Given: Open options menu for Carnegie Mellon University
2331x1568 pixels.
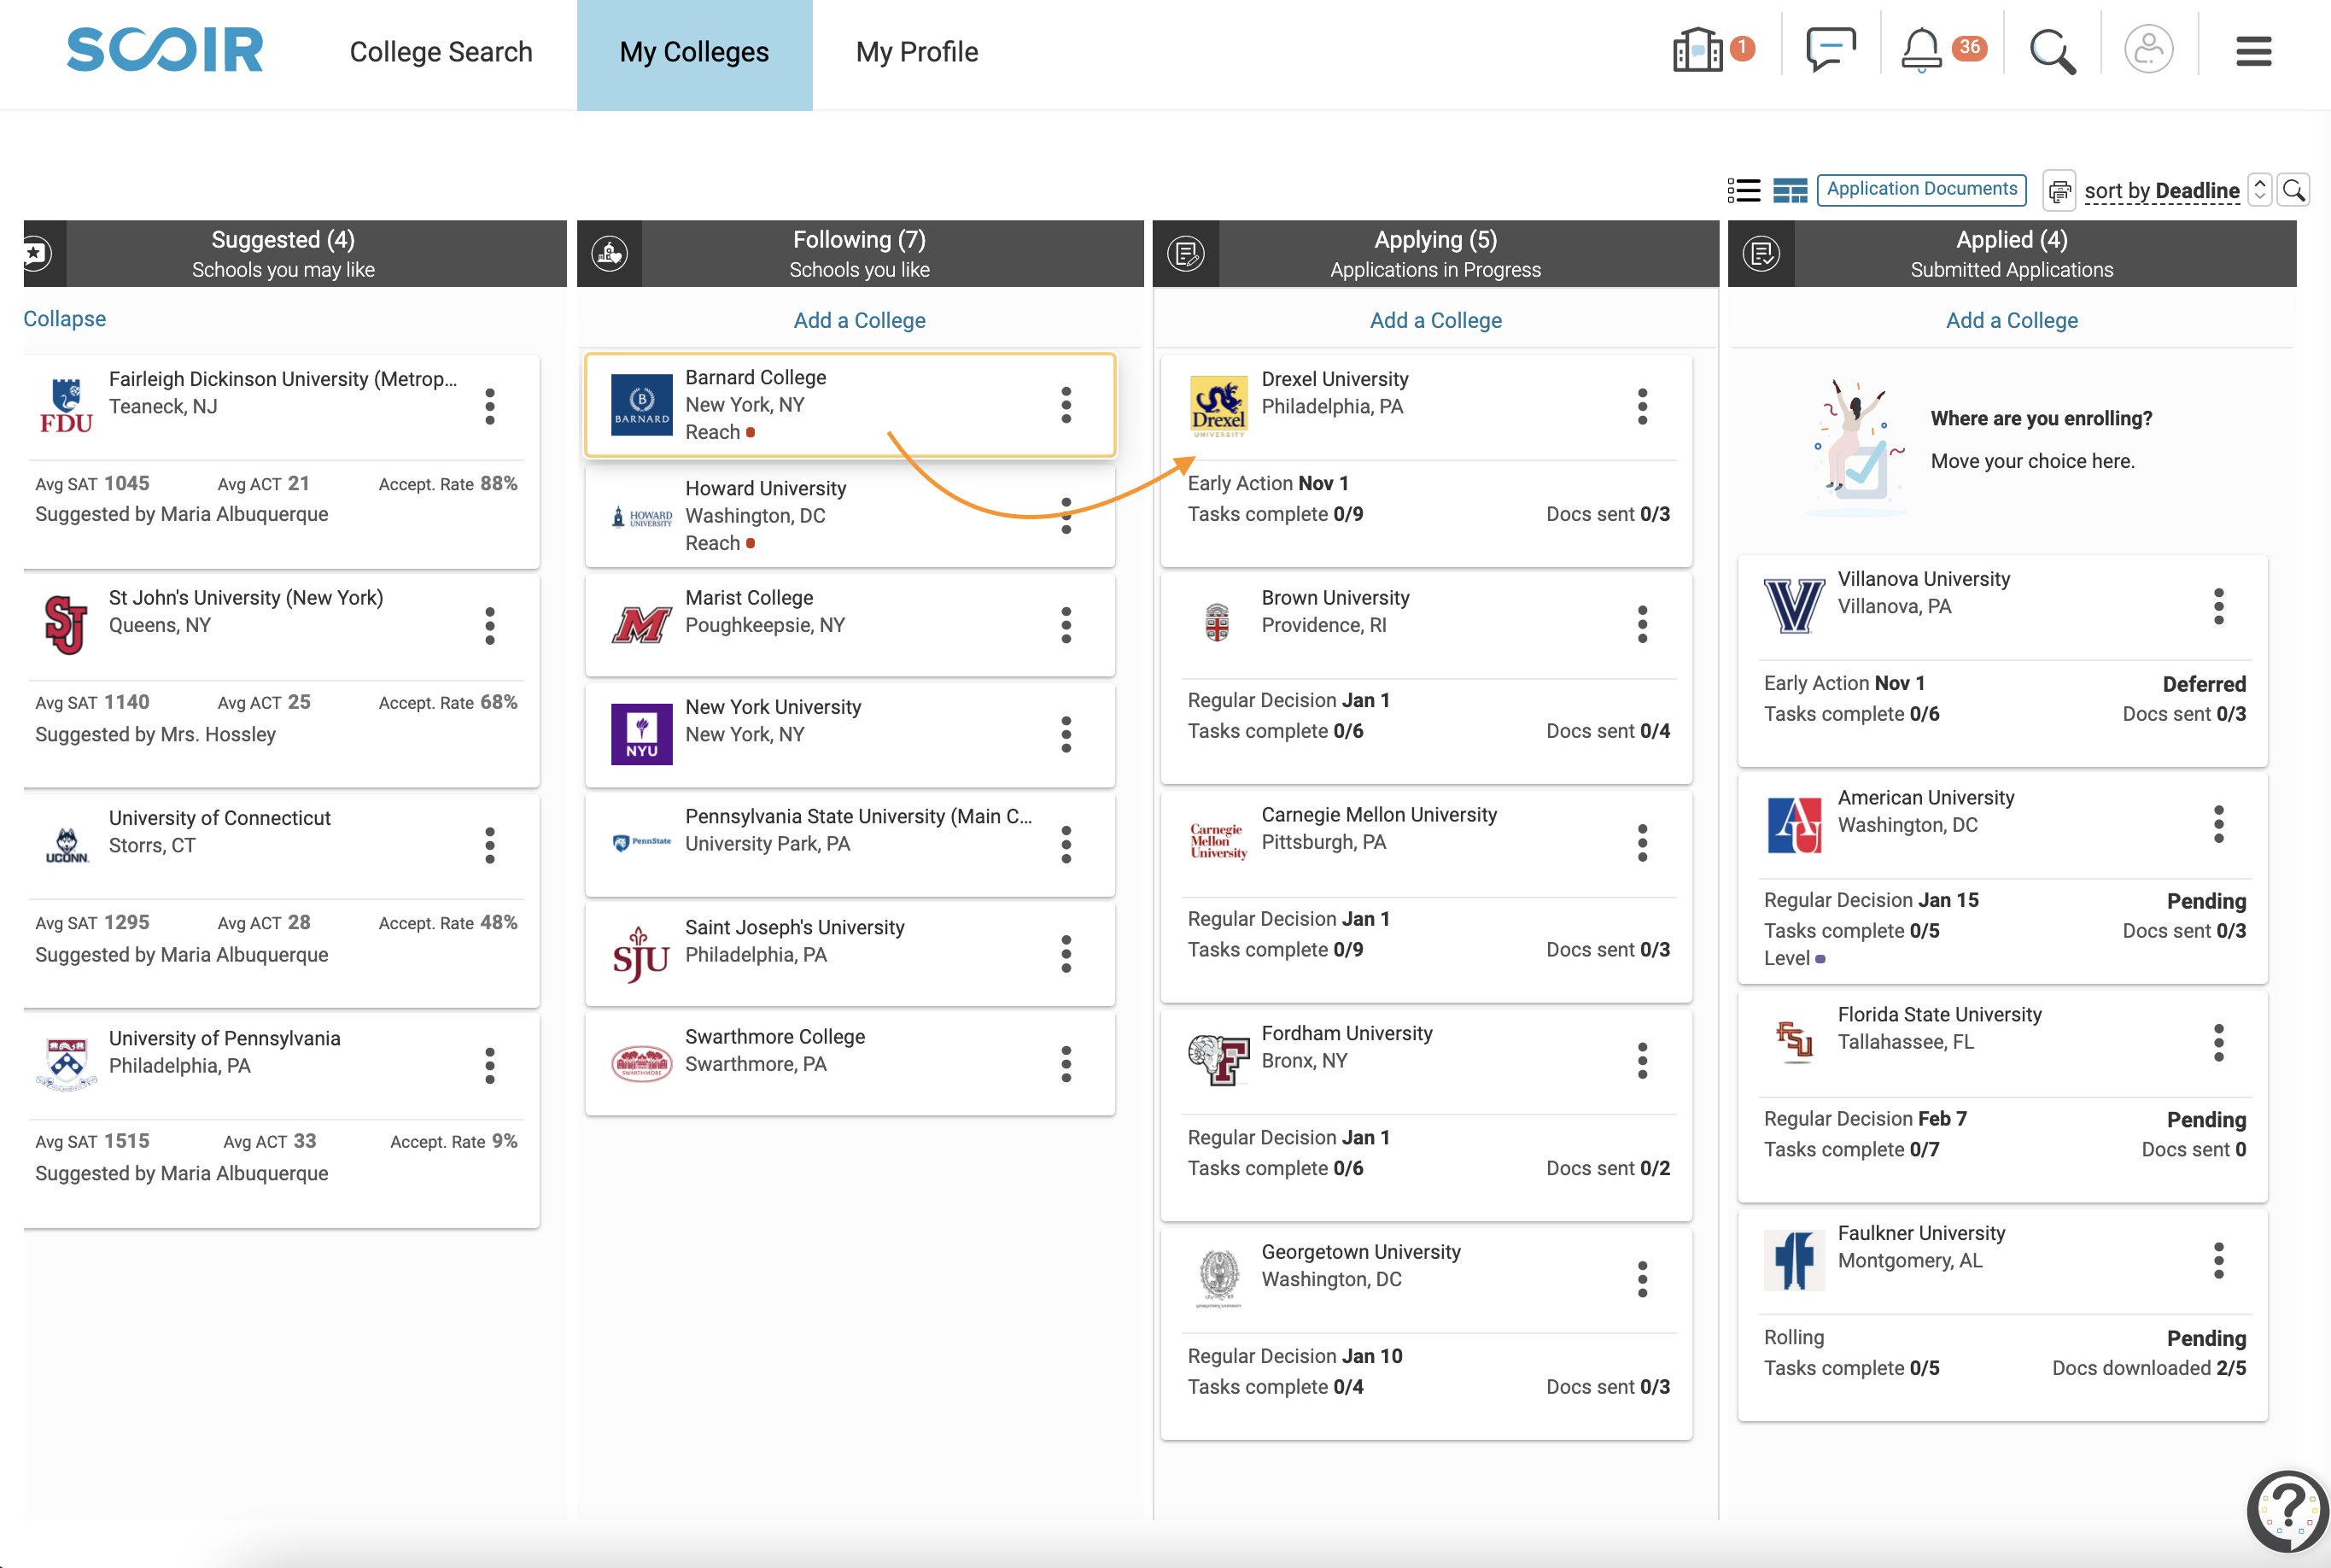Looking at the screenshot, I should 1642,842.
